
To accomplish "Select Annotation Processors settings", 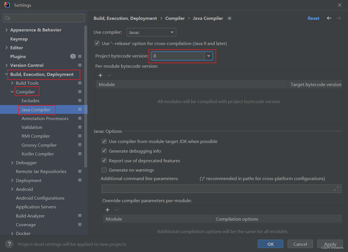I will tap(45, 118).
